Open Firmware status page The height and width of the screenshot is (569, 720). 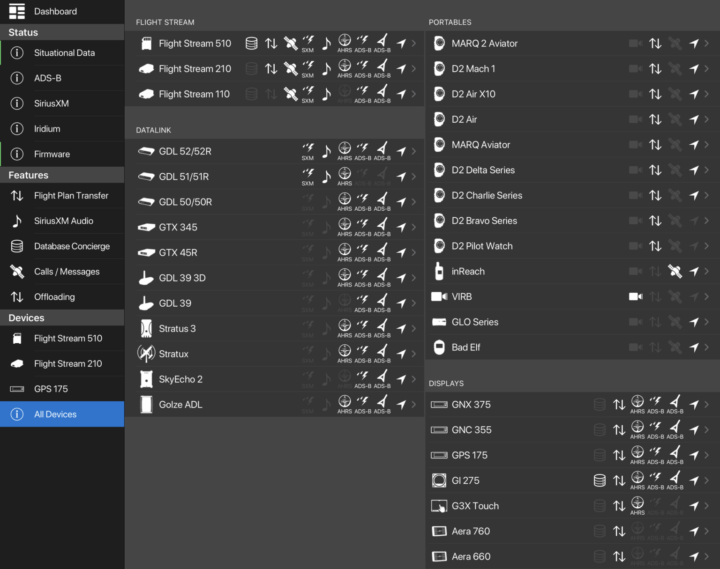(x=52, y=154)
